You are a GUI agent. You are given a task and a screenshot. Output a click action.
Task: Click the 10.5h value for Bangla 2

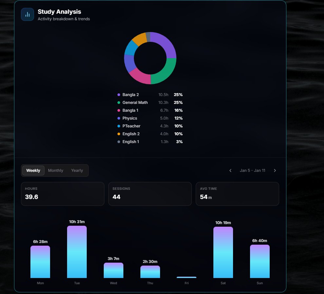coord(163,95)
